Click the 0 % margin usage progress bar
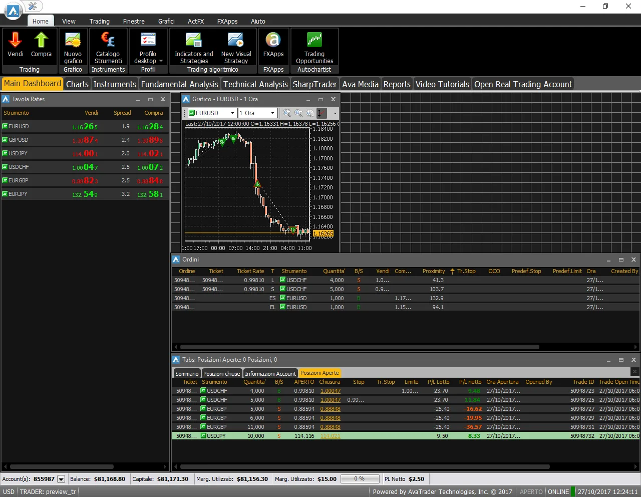The width and height of the screenshot is (641, 497). point(359,479)
